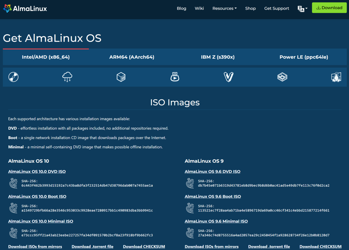
Task: Click SHA-256 hash starting 6c443f462b
Action: point(87,186)
